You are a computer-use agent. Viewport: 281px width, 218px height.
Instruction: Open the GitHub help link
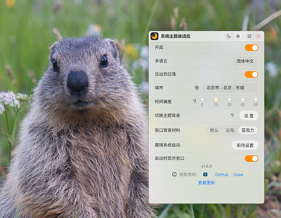point(222,174)
